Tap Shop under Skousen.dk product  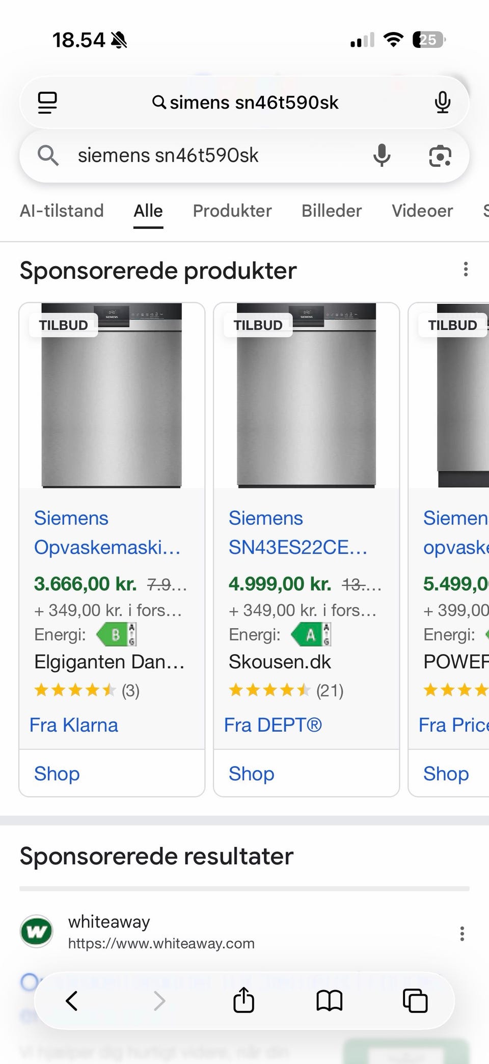252,773
